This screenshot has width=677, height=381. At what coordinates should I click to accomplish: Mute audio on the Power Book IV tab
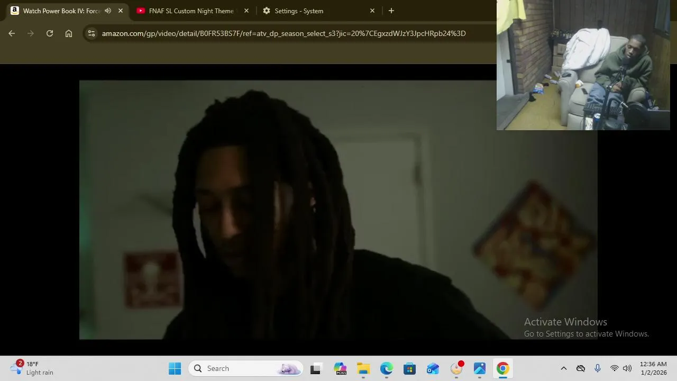click(x=108, y=11)
